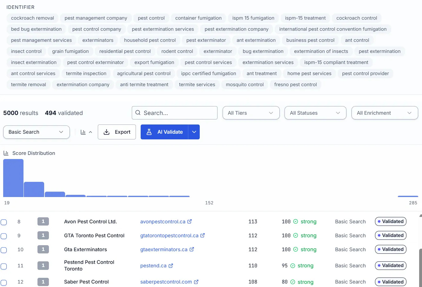Click the bar chart icon beside Score Distribution heading
This screenshot has width=422, height=287.
(6, 153)
